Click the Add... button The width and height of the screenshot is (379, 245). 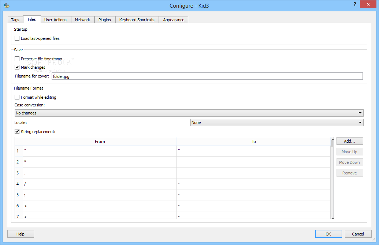349,141
